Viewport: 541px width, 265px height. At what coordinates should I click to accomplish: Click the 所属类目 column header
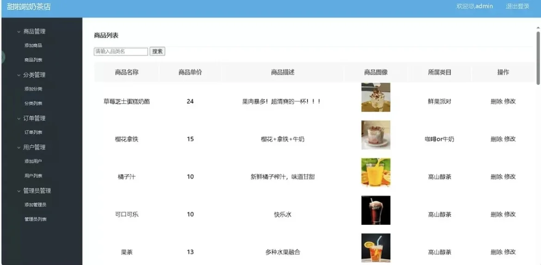[x=440, y=72]
